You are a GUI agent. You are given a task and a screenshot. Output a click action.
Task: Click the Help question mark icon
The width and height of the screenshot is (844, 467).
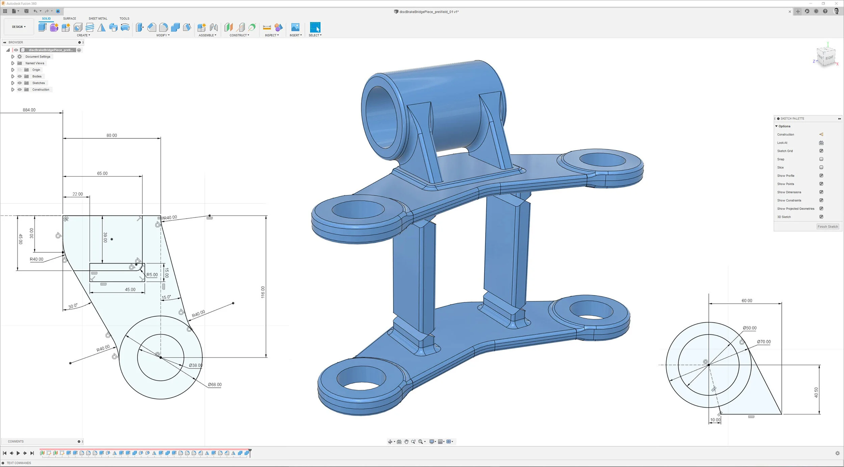coord(825,11)
